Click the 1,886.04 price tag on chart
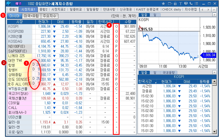 coord(208,55)
